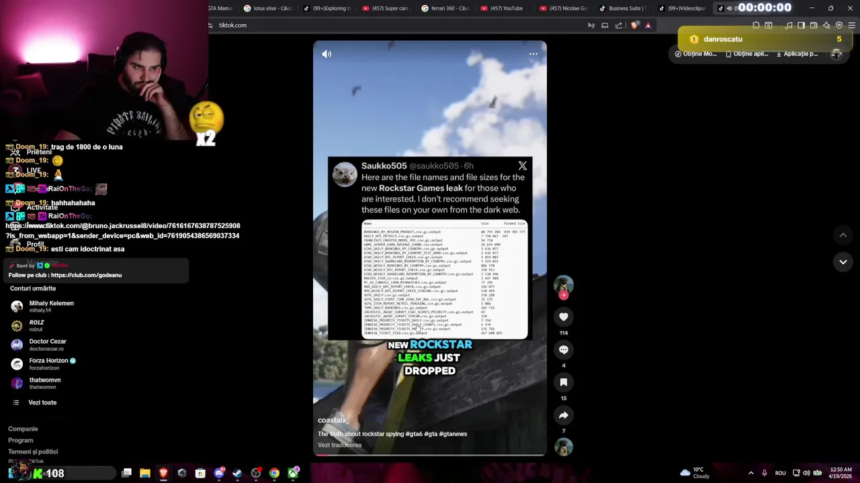Switch to the Nicolae Gu YouTube tab
The image size is (860, 483).
click(x=565, y=8)
